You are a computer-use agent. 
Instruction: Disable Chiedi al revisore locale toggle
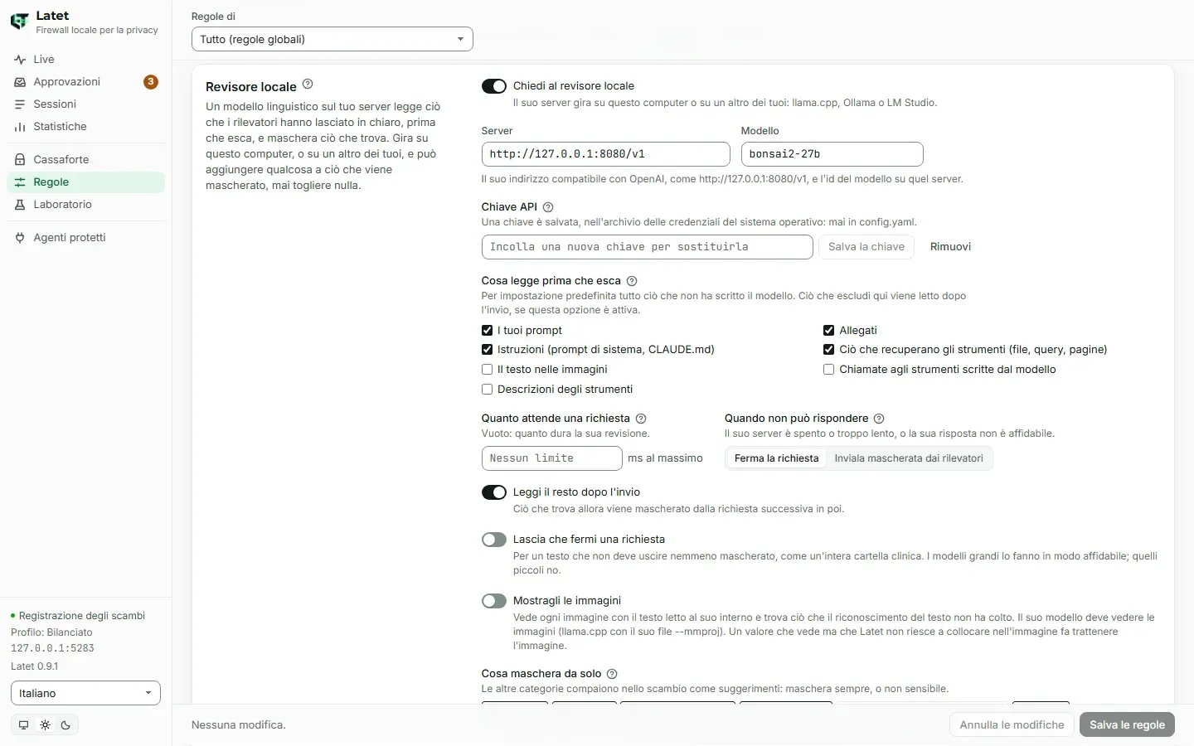click(494, 86)
